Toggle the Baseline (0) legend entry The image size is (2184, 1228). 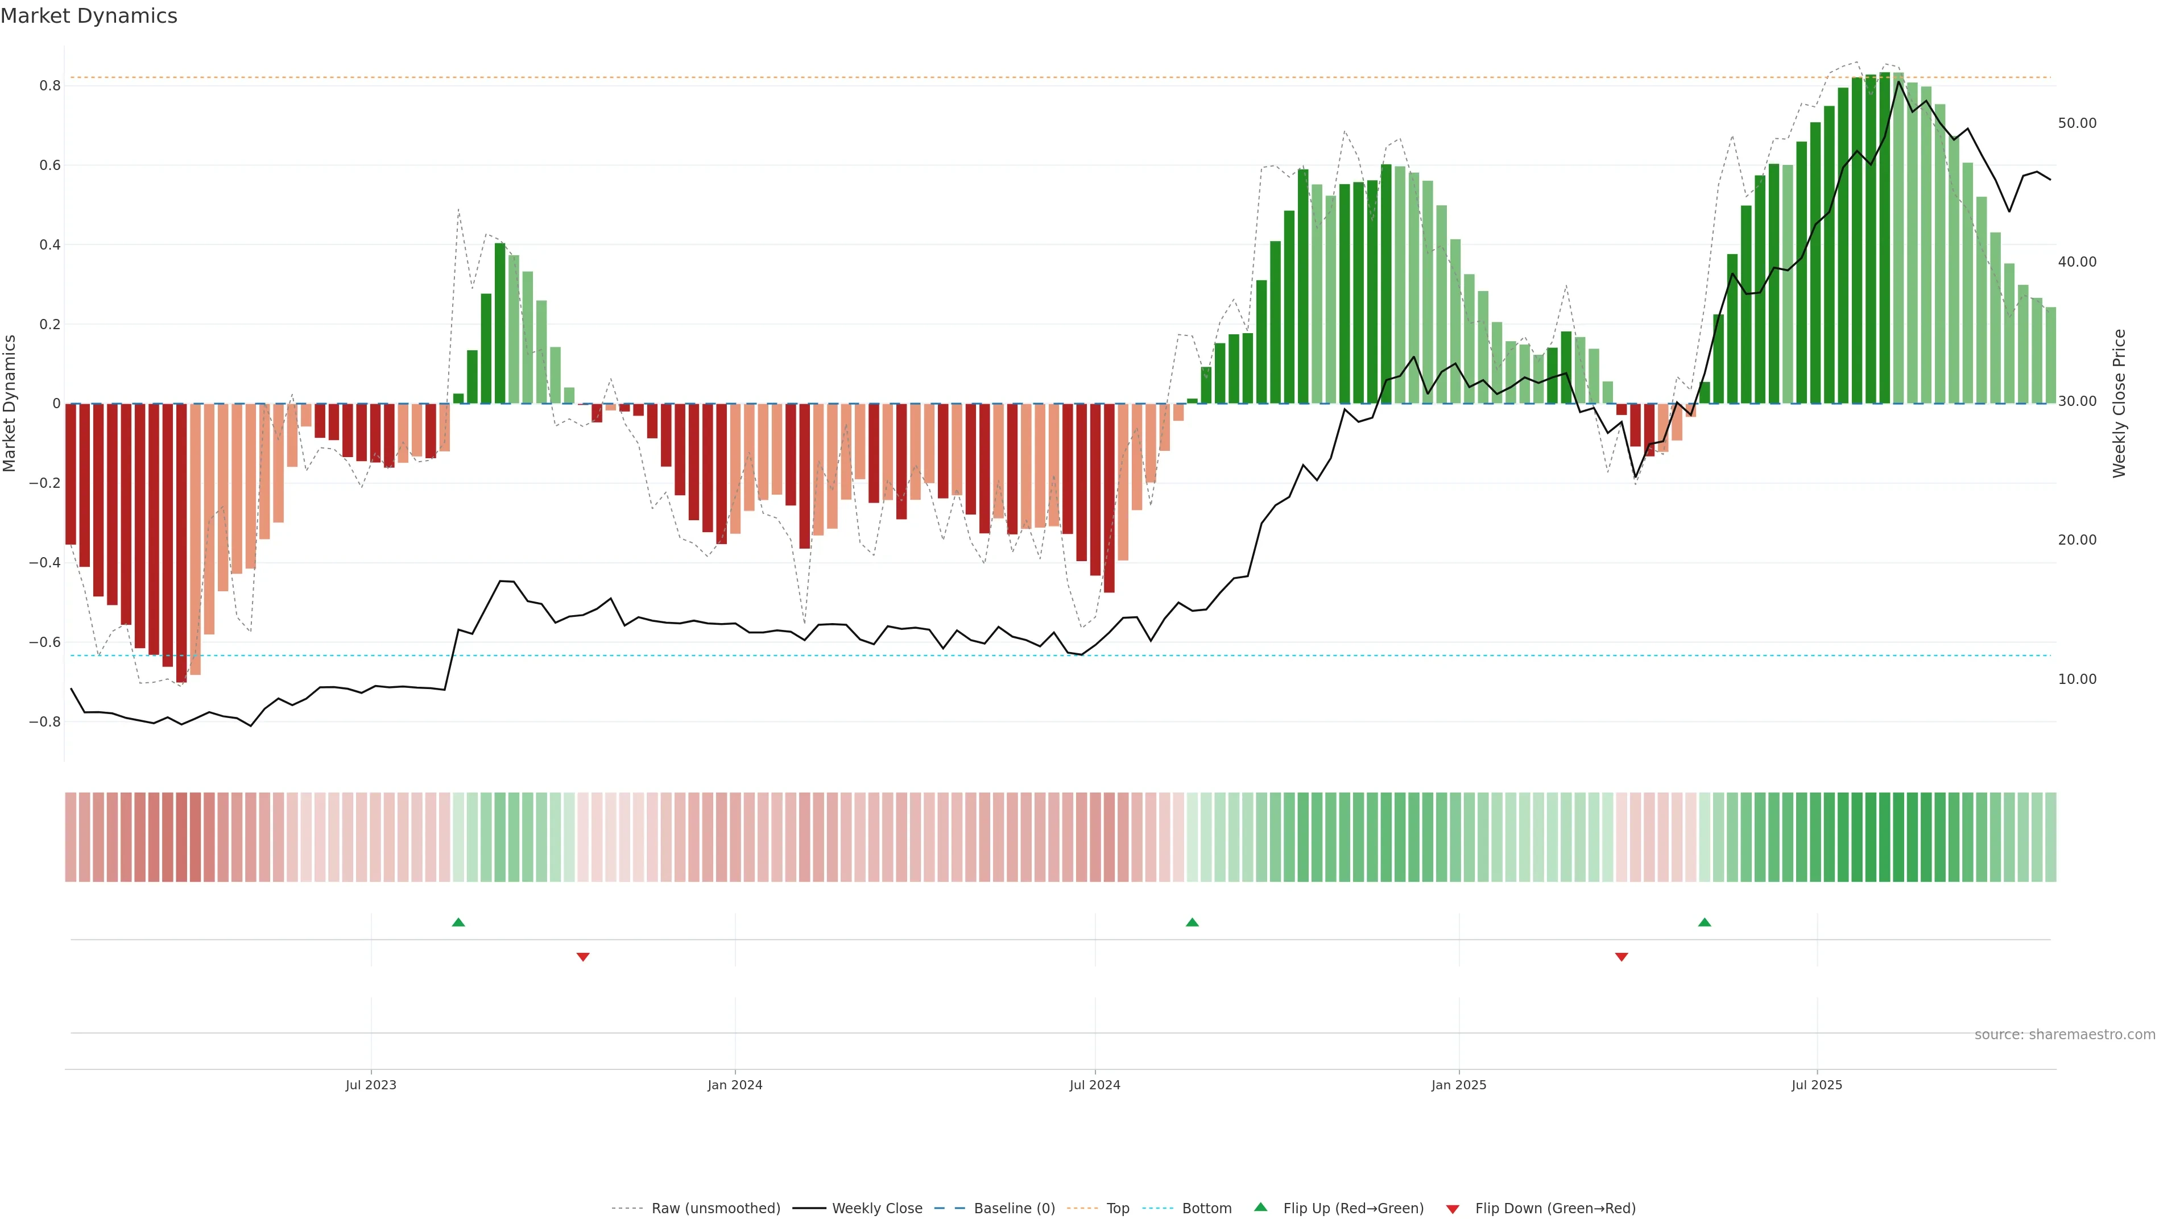click(x=1013, y=1209)
